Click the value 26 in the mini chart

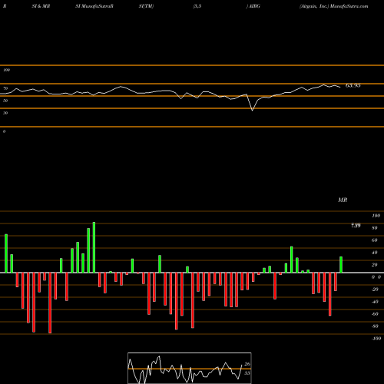tap(247, 364)
